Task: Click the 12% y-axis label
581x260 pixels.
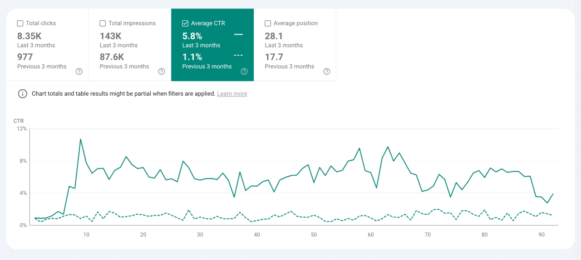Action: tap(22, 129)
